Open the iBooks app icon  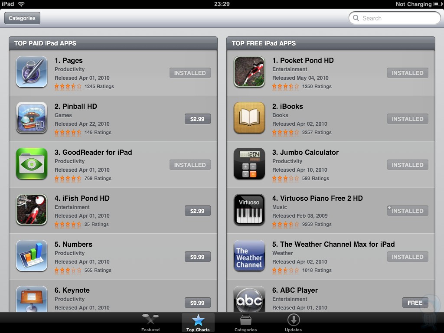click(249, 118)
